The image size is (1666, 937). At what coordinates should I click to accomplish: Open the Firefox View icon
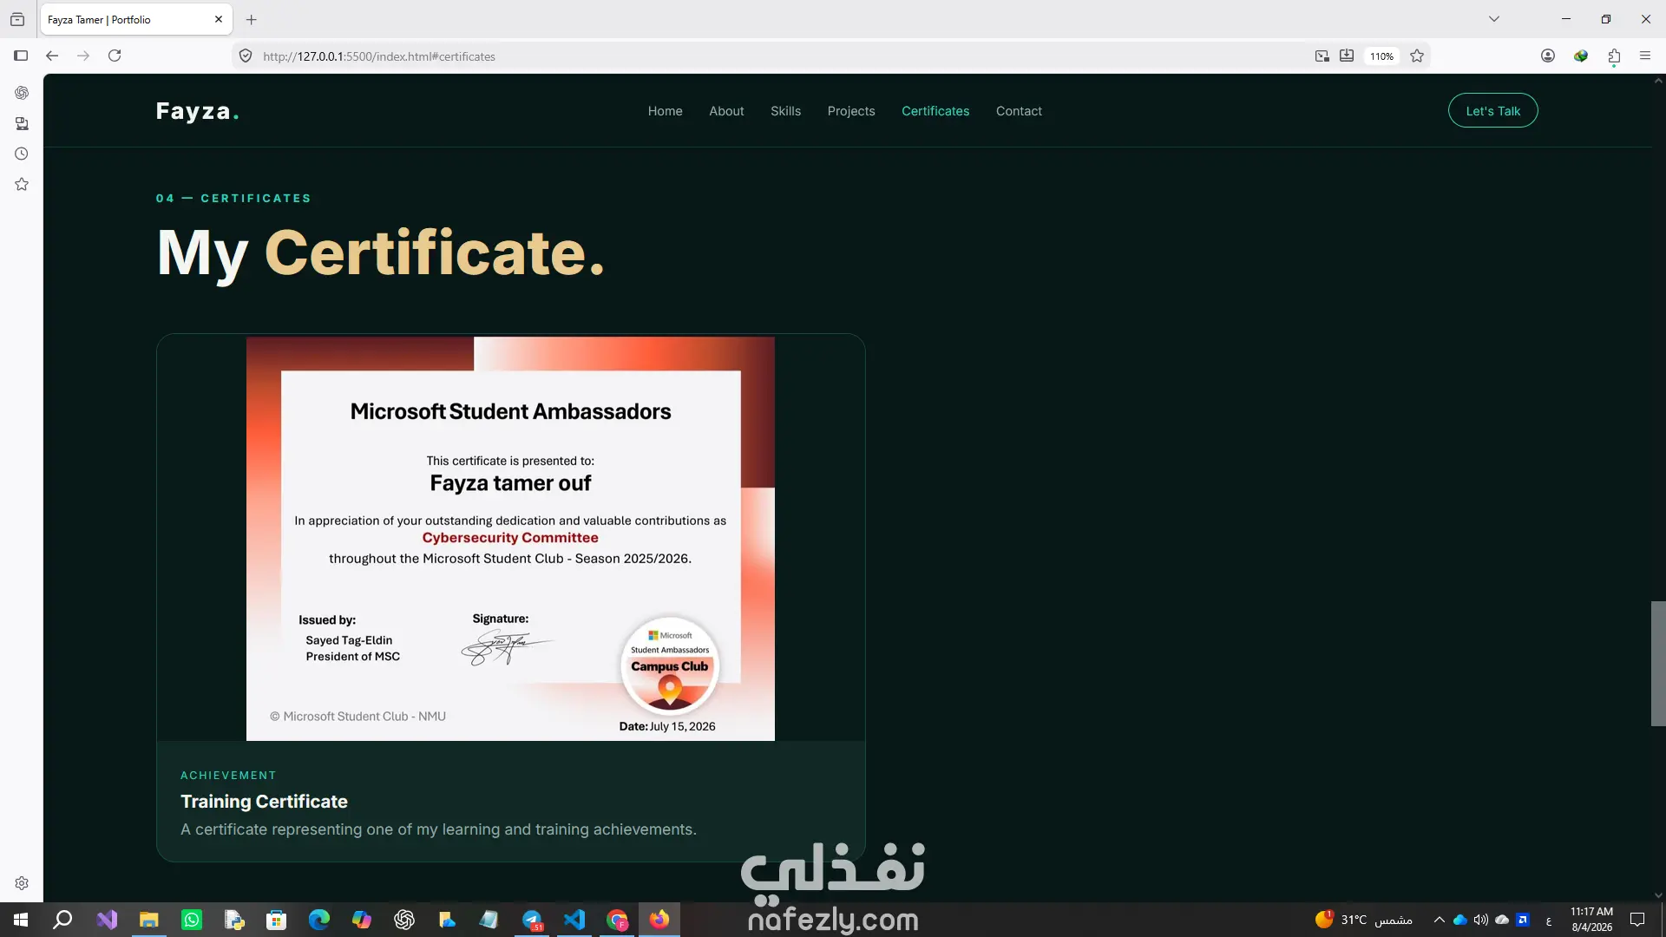(x=17, y=19)
